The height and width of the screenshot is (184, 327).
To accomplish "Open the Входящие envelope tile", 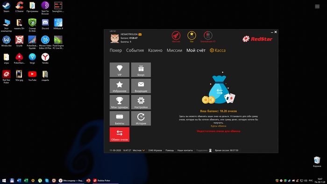I will coord(141,86).
